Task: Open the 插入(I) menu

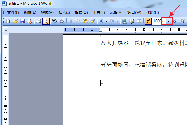Action: coord(64,12)
